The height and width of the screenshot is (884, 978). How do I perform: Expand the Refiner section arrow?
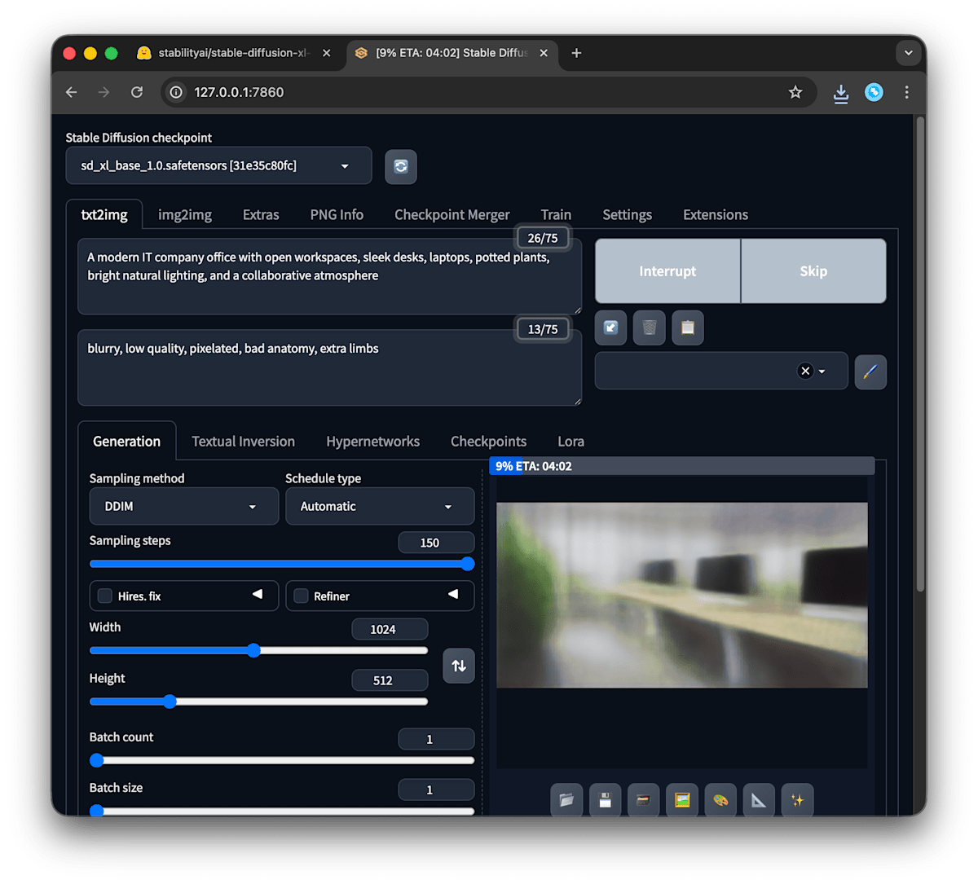point(453,594)
